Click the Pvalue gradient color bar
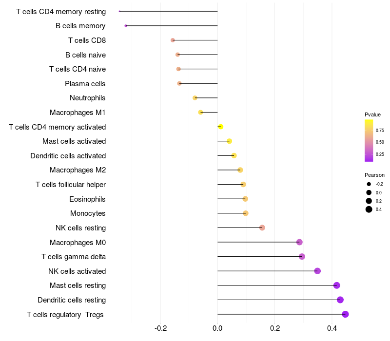The height and width of the screenshot is (341, 390). pos(369,140)
